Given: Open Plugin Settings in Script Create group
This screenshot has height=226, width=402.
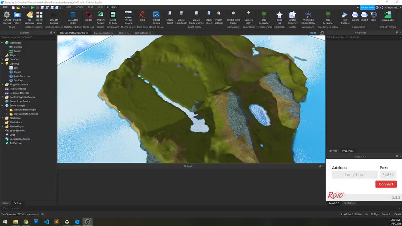Looking at the screenshot, I should (x=219, y=17).
